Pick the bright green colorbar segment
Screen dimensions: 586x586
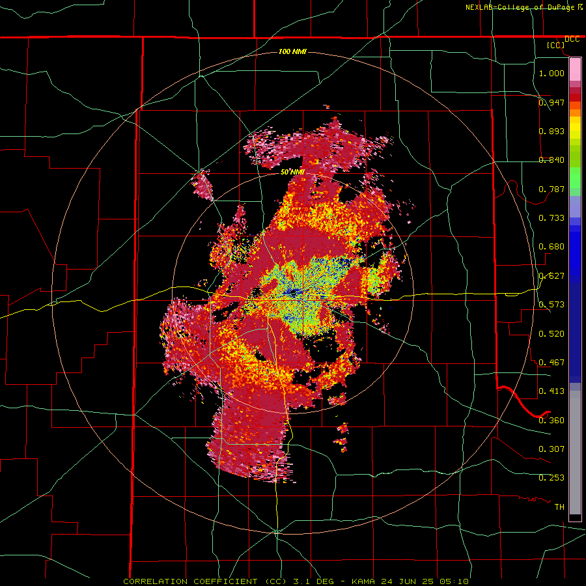(575, 177)
